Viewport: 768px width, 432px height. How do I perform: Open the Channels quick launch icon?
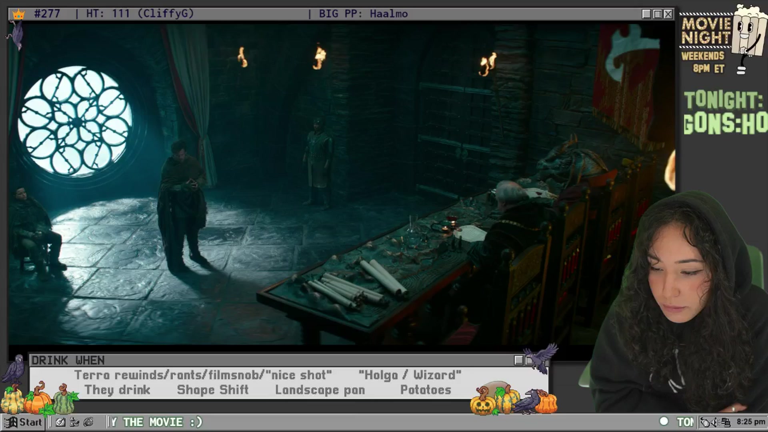(74, 422)
